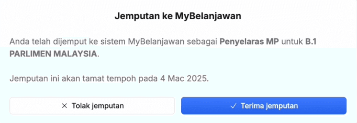Click the bold MP role text
Screen dimensions: 357x123
(x=273, y=42)
